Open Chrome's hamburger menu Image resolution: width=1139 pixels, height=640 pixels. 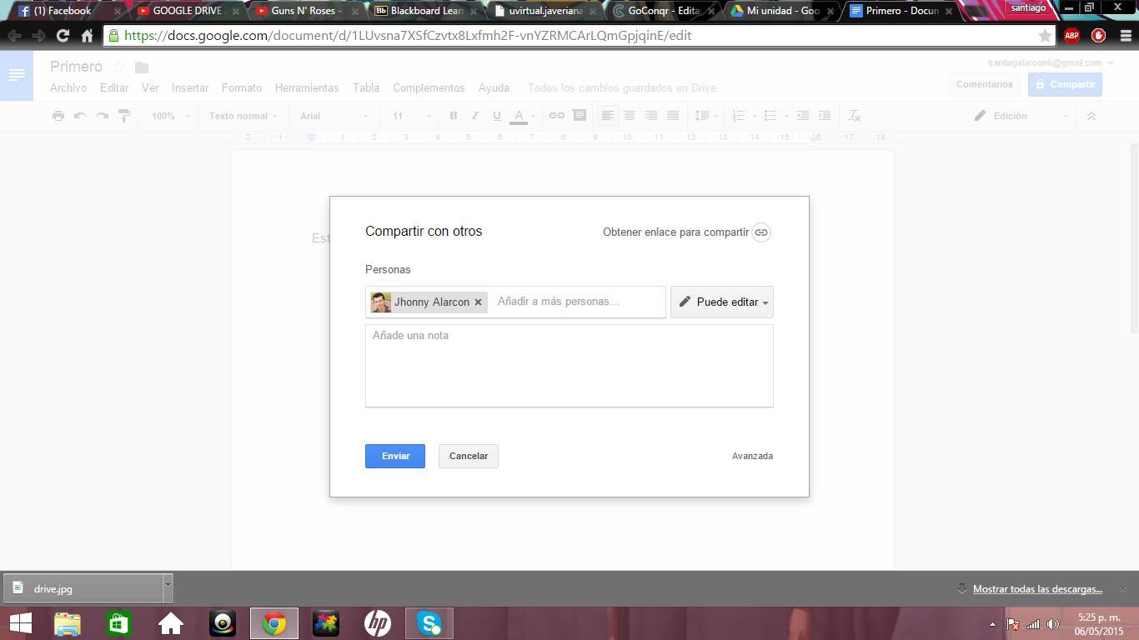pos(1125,36)
